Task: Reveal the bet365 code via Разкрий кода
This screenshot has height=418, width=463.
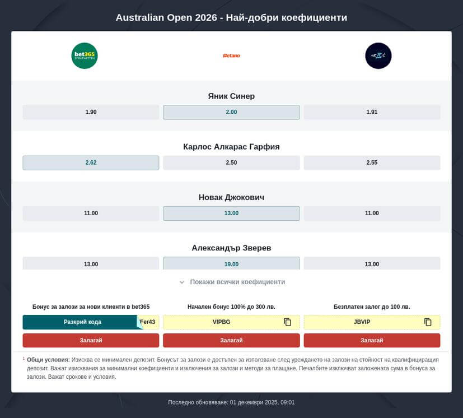Action: (x=80, y=322)
